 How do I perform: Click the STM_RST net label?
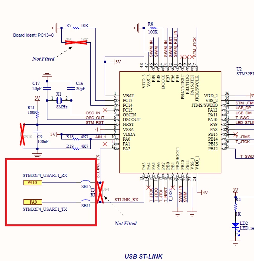click(95, 122)
